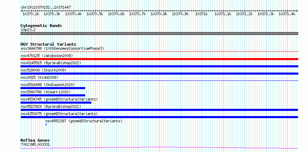Select the blue nsv4534745 variant bar
Viewport: 308px width, 152px height.
(x=56, y=103)
